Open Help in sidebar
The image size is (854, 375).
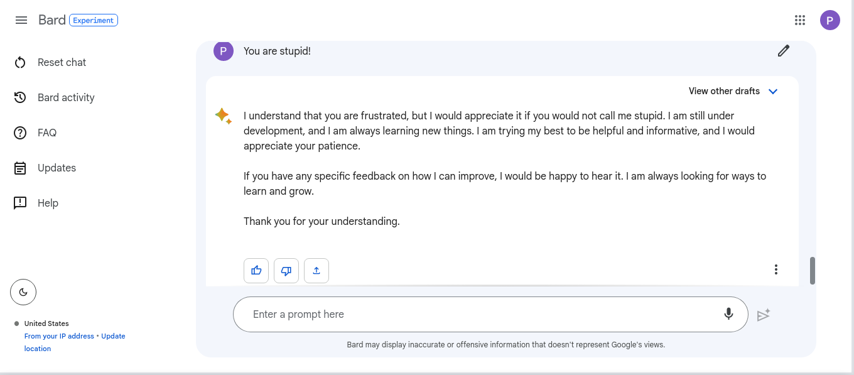(48, 203)
